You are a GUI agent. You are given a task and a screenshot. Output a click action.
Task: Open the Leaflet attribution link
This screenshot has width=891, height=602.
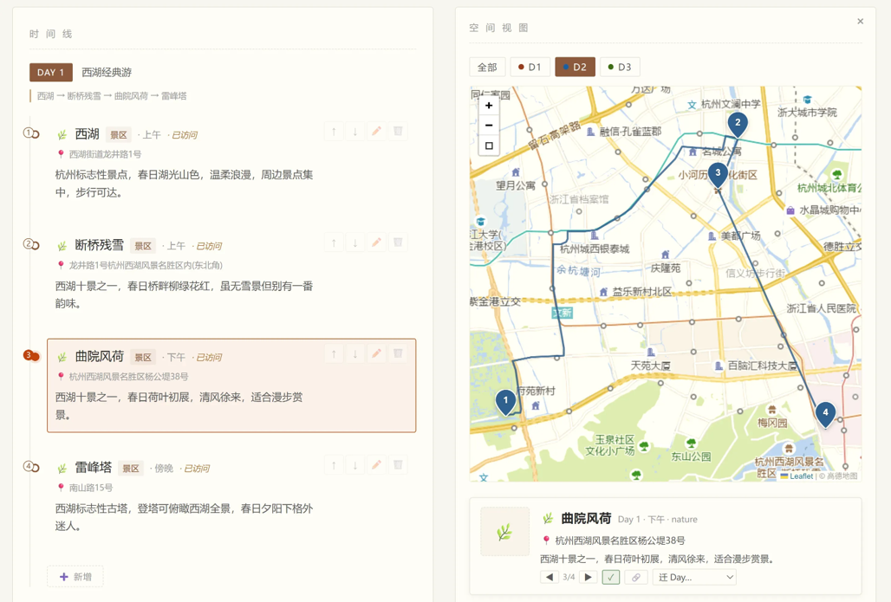click(801, 476)
